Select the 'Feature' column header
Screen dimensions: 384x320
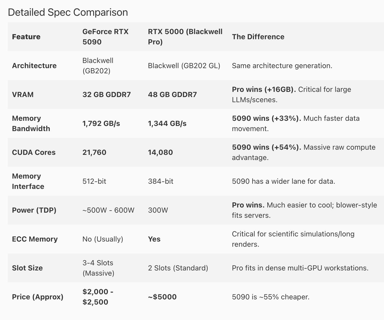[x=26, y=37]
